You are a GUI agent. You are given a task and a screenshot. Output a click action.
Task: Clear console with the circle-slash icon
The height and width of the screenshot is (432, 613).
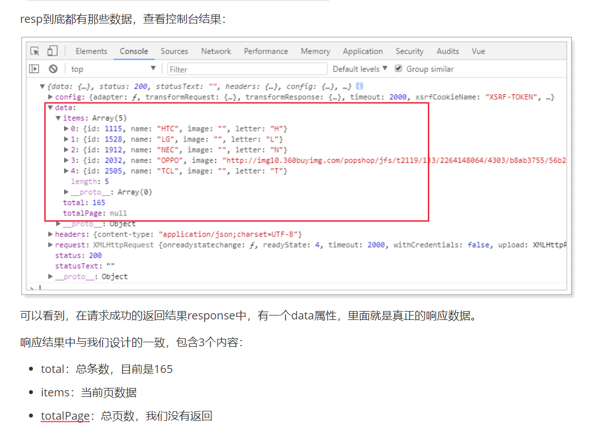53,69
